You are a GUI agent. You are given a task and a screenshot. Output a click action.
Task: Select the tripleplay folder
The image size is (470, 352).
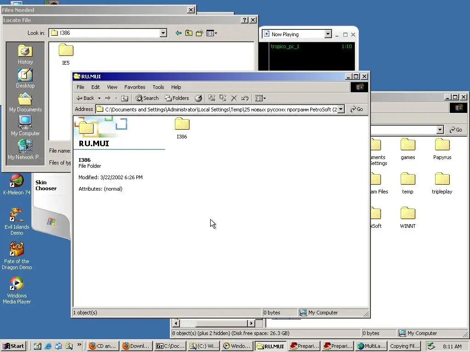pos(442,183)
